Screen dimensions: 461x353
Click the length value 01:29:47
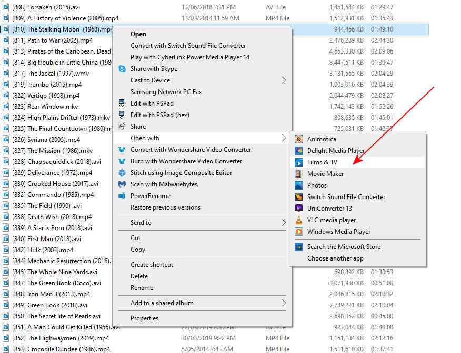pyautogui.click(x=382, y=7)
